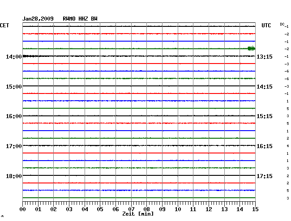Click the date label Jan28,2009
The height and width of the screenshot is (221, 291).
pos(38,19)
